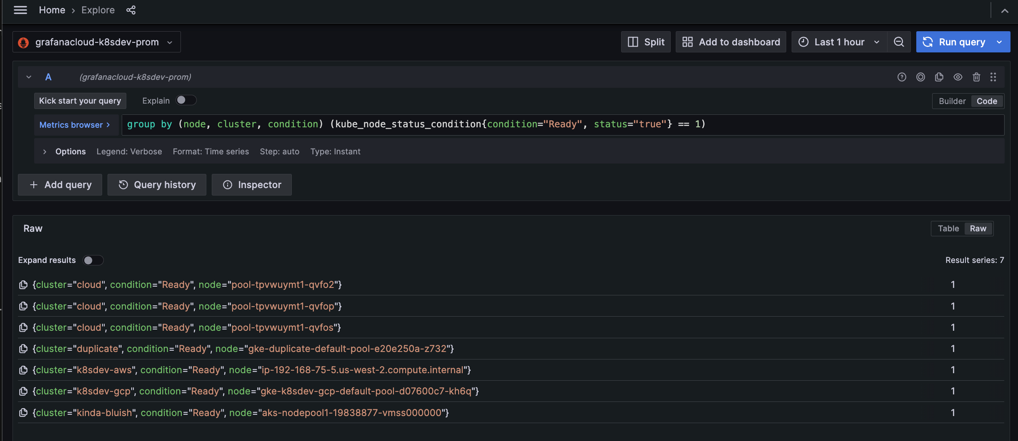
Task: Click the share icon next to Explore
Action: 131,10
